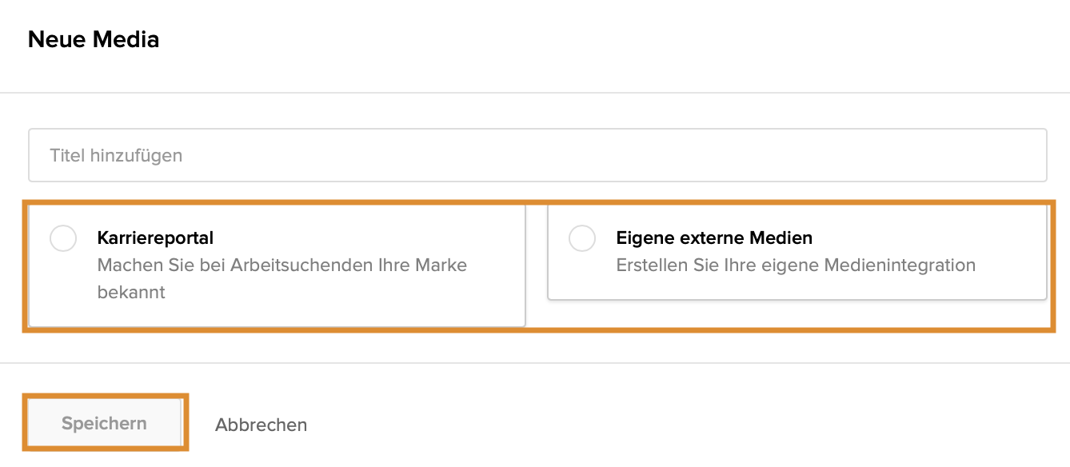The image size is (1070, 467).
Task: Click the Titel hinzufügen input field
Action: (x=537, y=155)
